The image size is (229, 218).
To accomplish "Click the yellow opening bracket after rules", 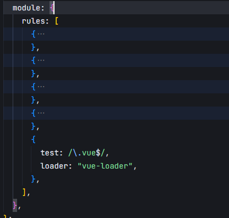I will click(x=57, y=21).
